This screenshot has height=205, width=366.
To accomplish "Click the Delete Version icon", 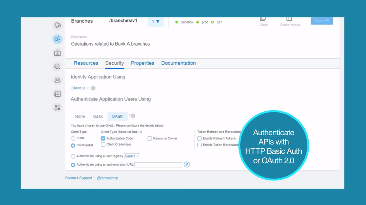I will pos(289,19).
